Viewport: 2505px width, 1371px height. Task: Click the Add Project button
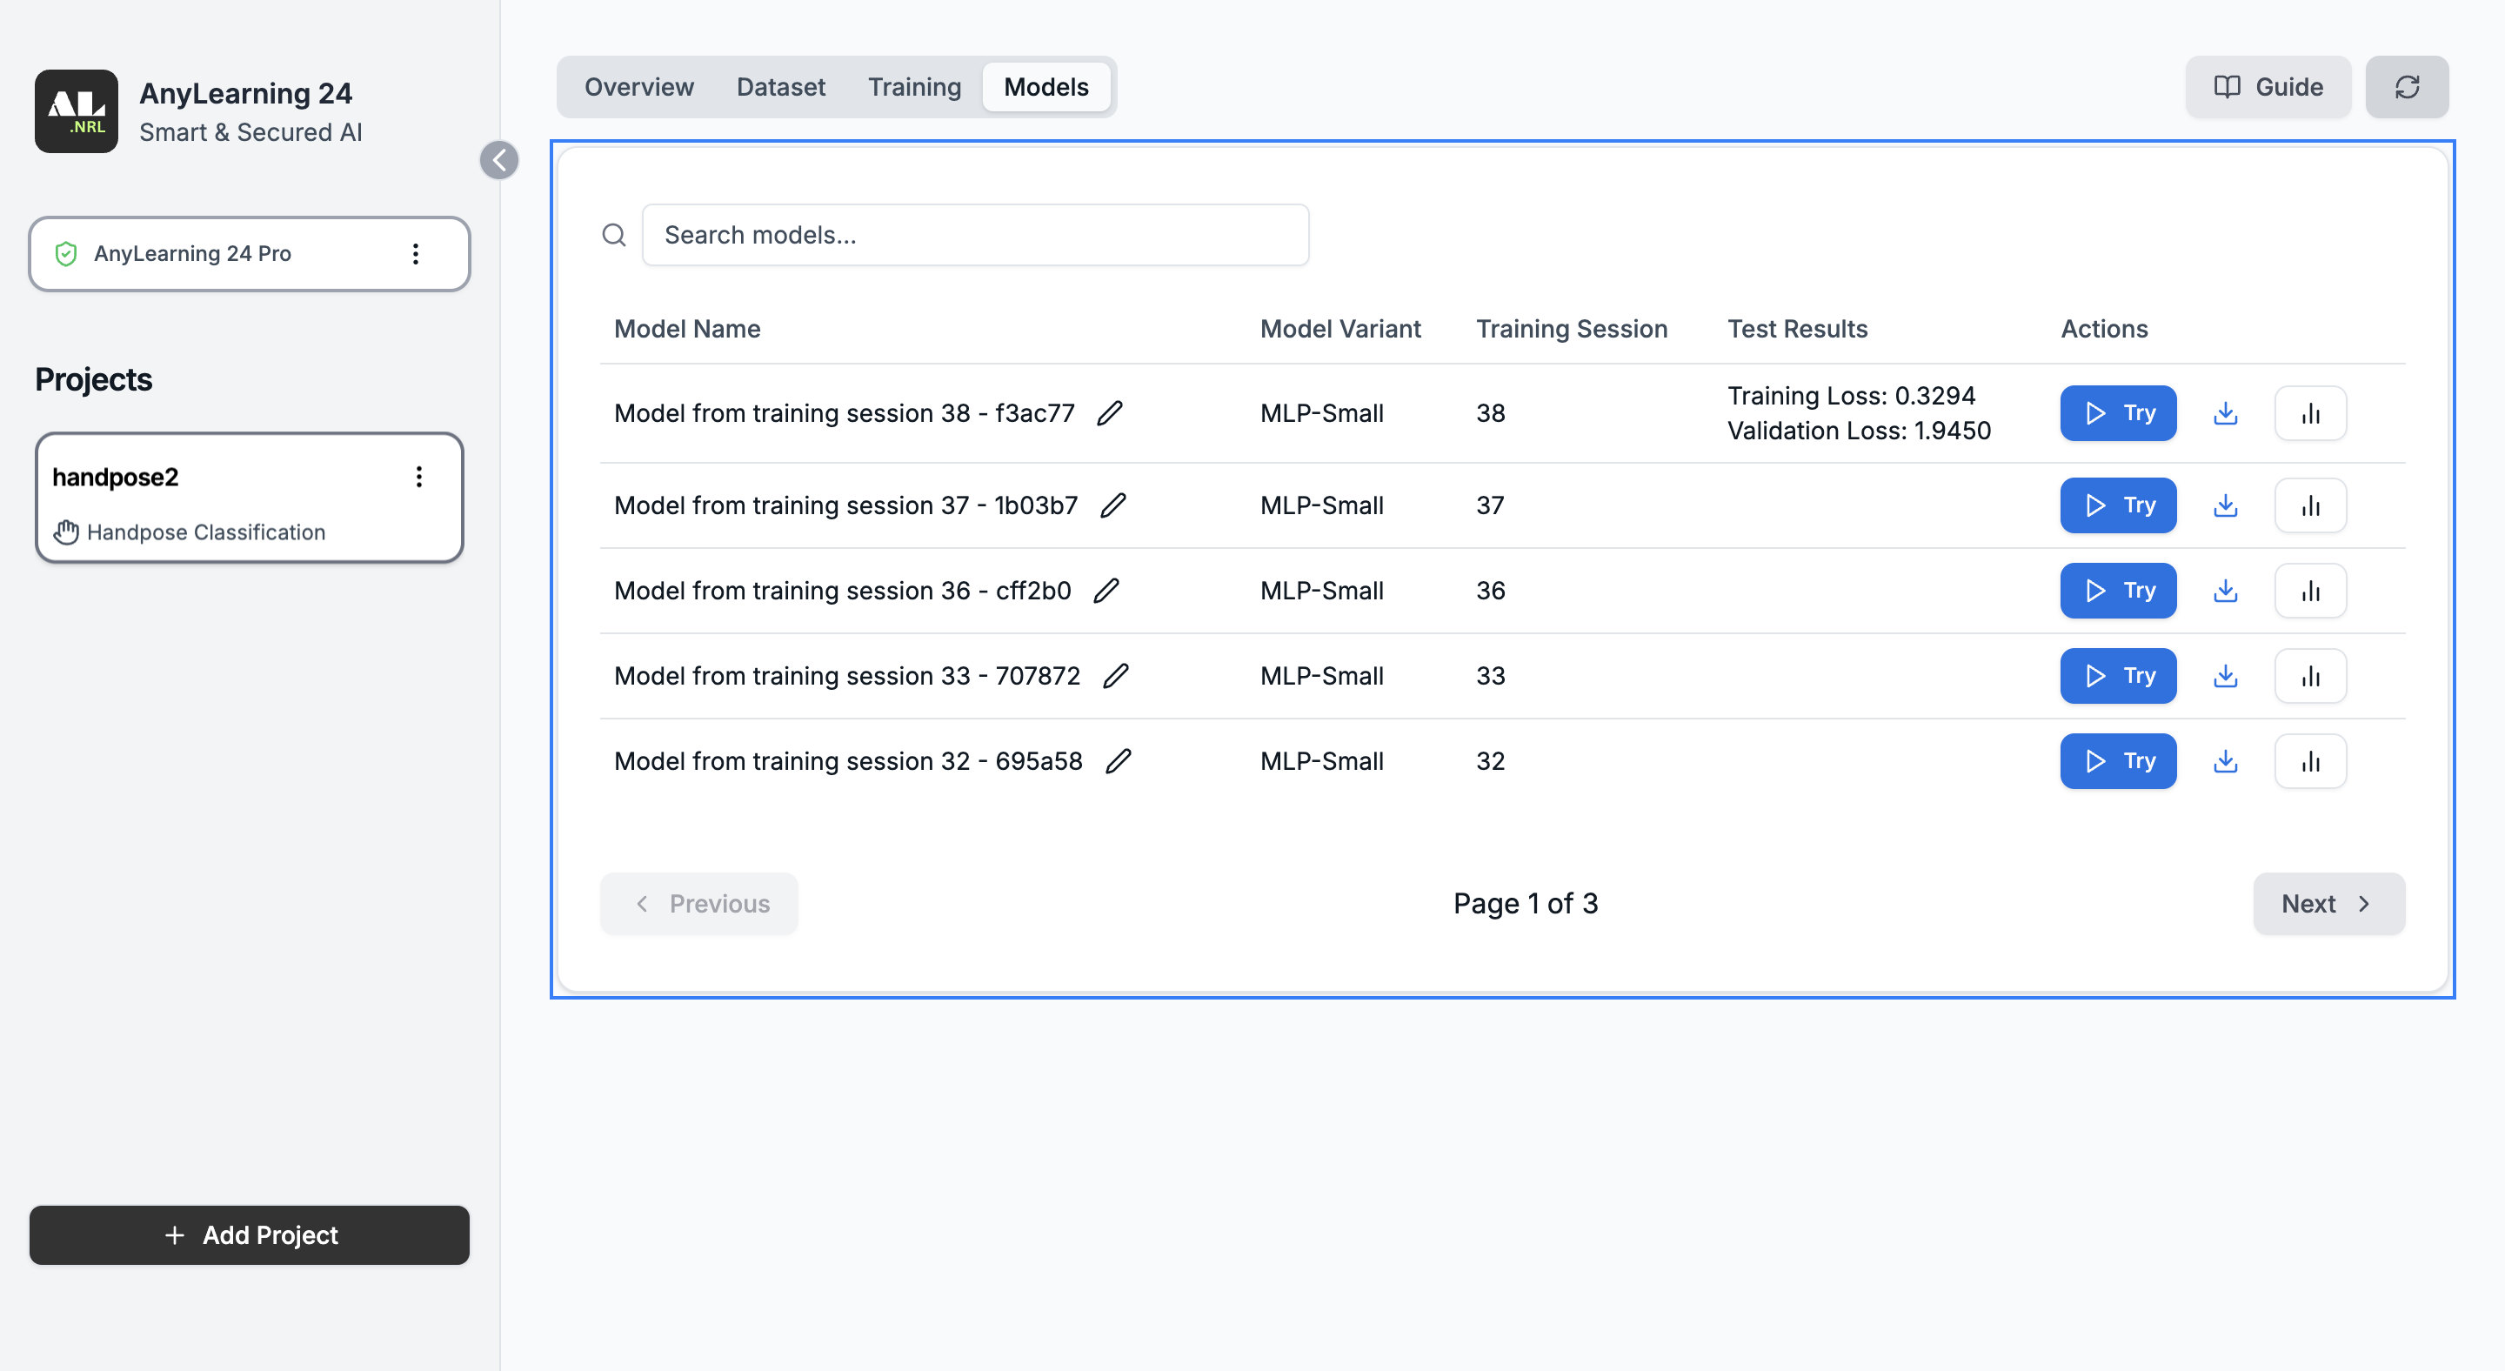point(250,1235)
